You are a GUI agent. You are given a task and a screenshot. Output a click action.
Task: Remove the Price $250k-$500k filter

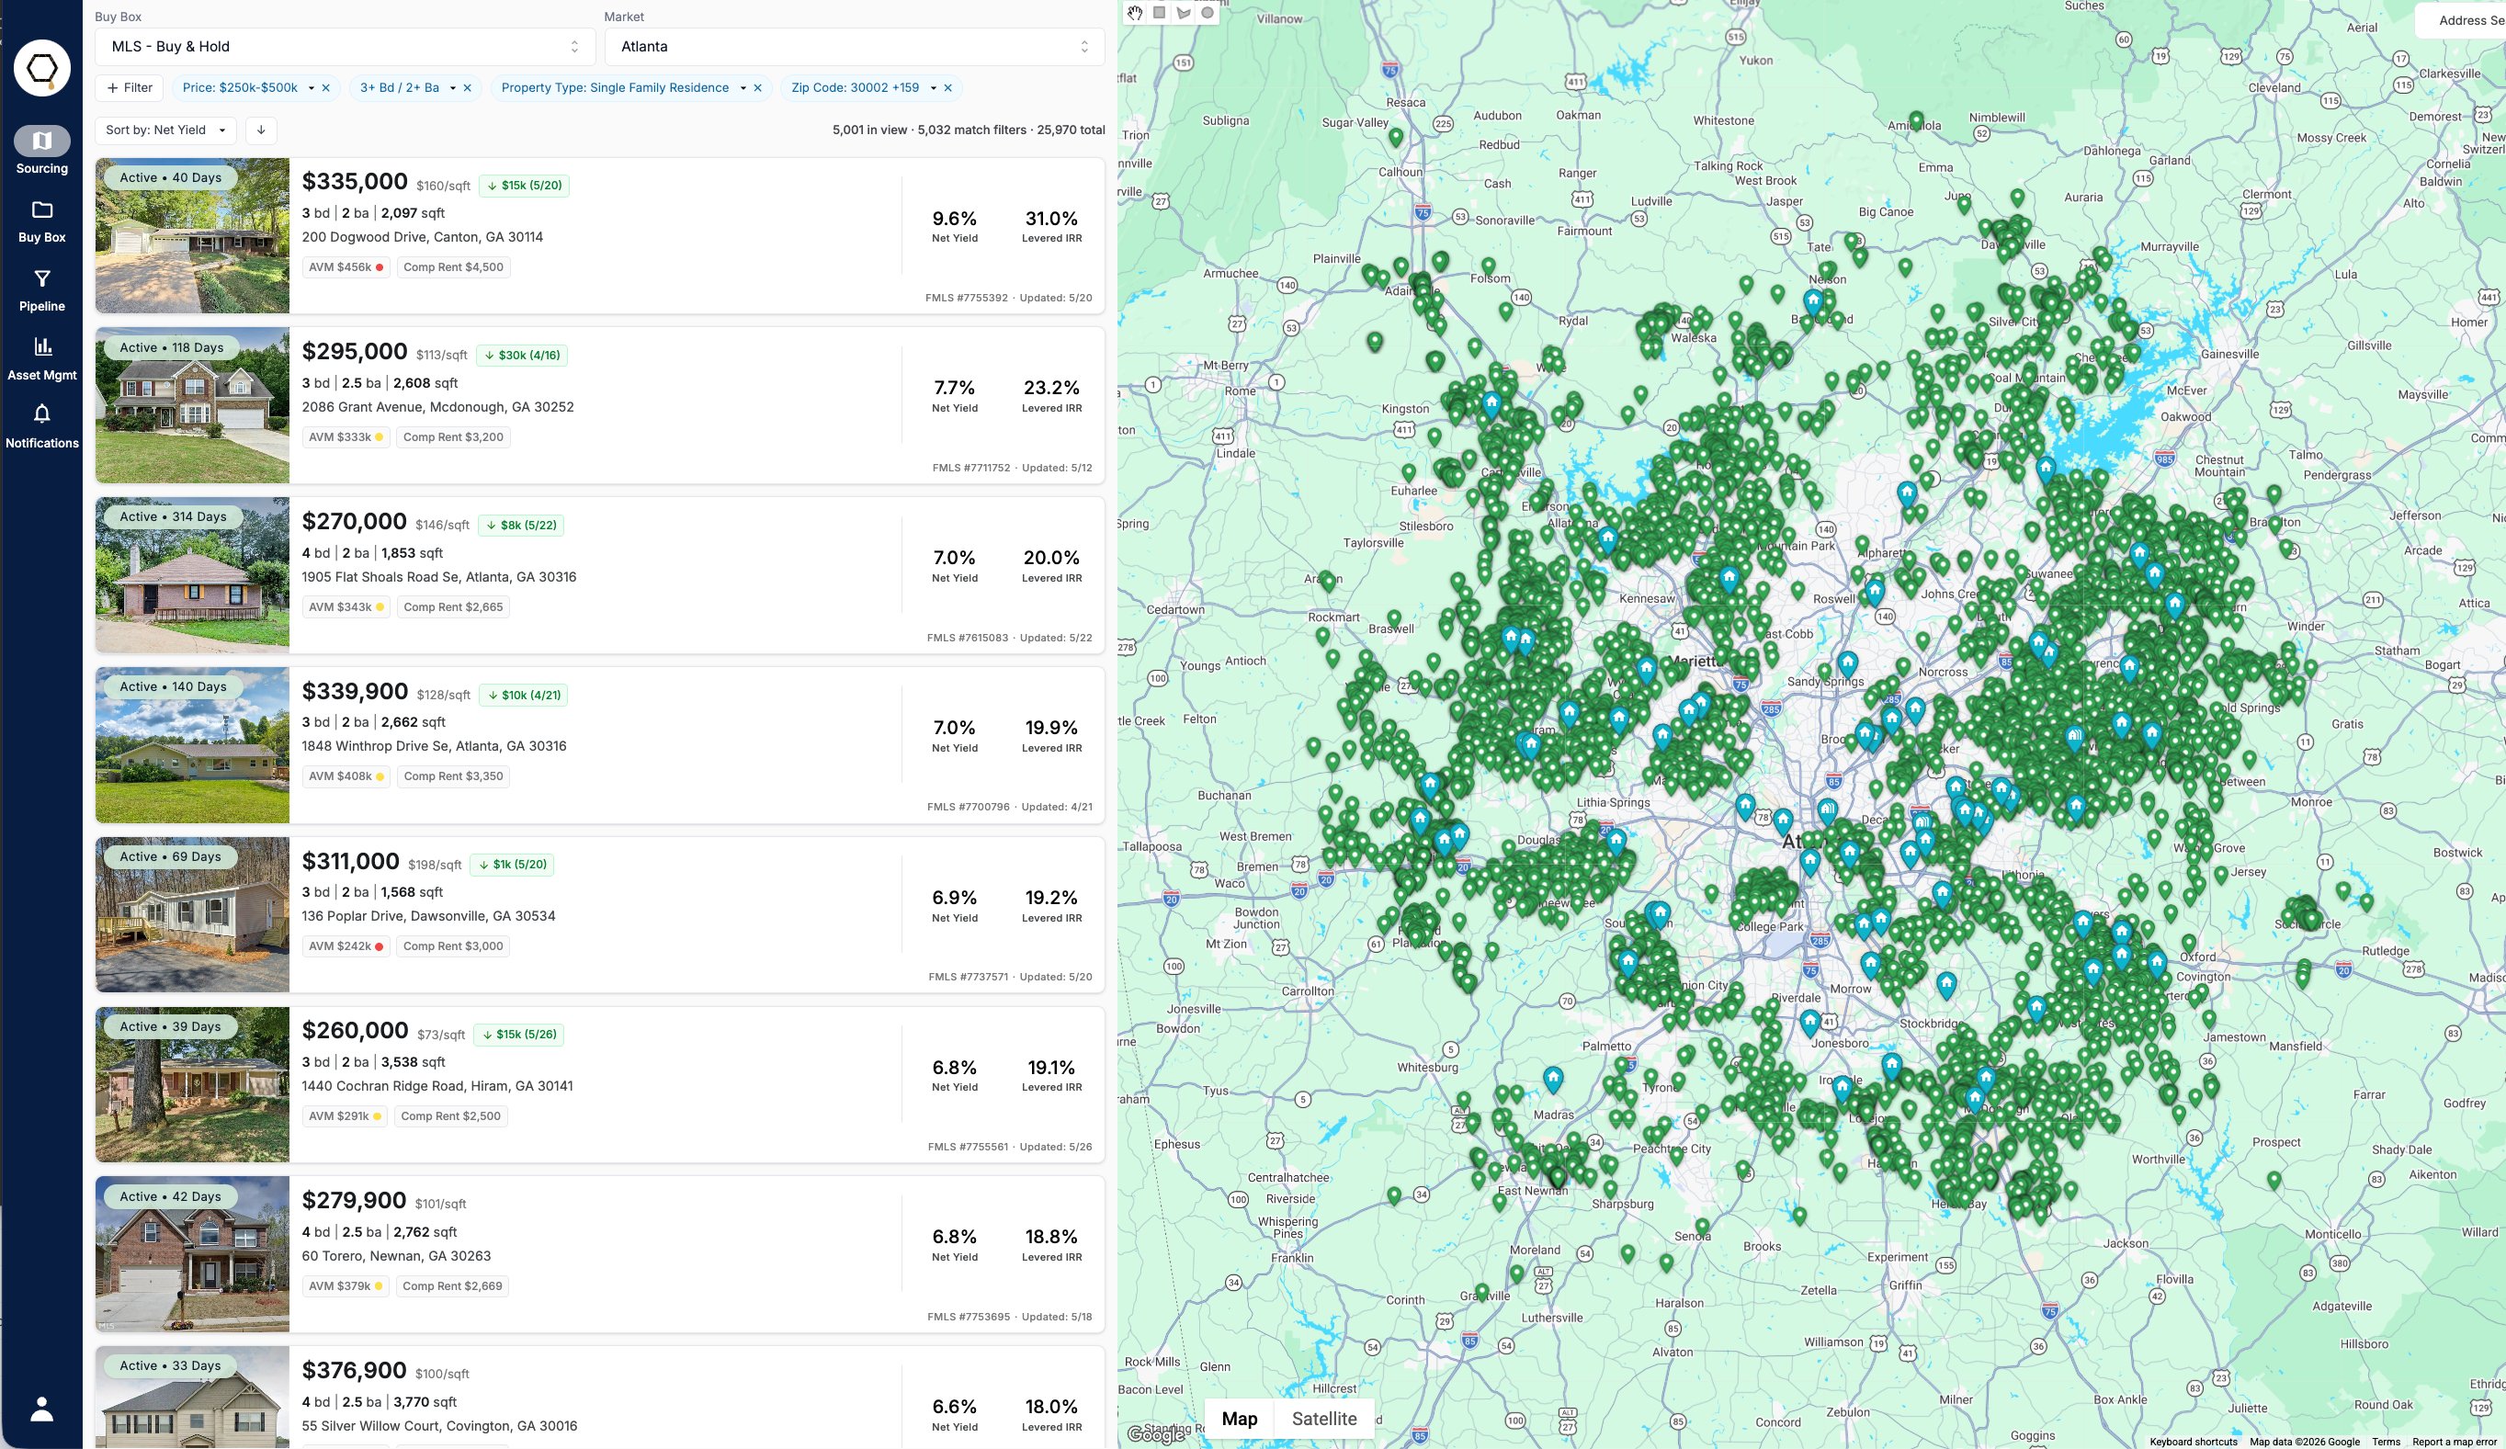tap(325, 87)
